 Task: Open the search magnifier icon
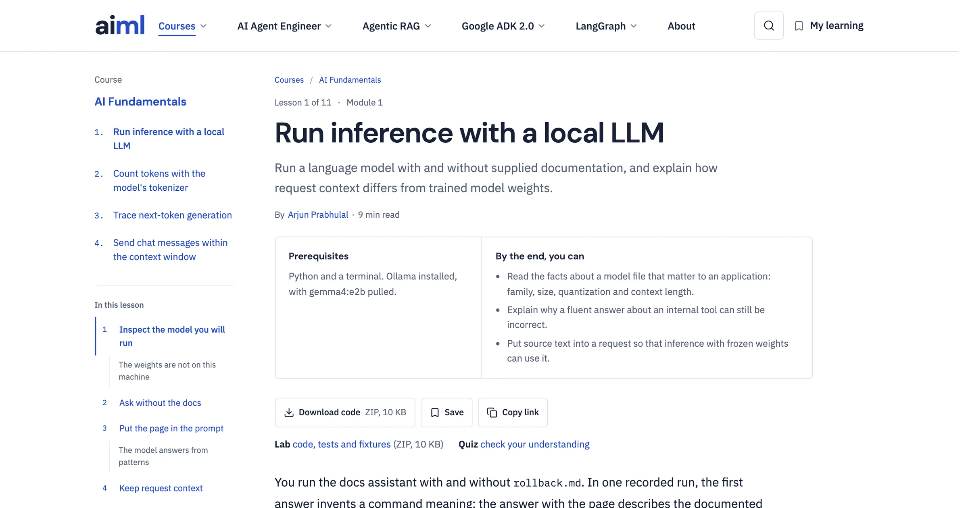[769, 25]
